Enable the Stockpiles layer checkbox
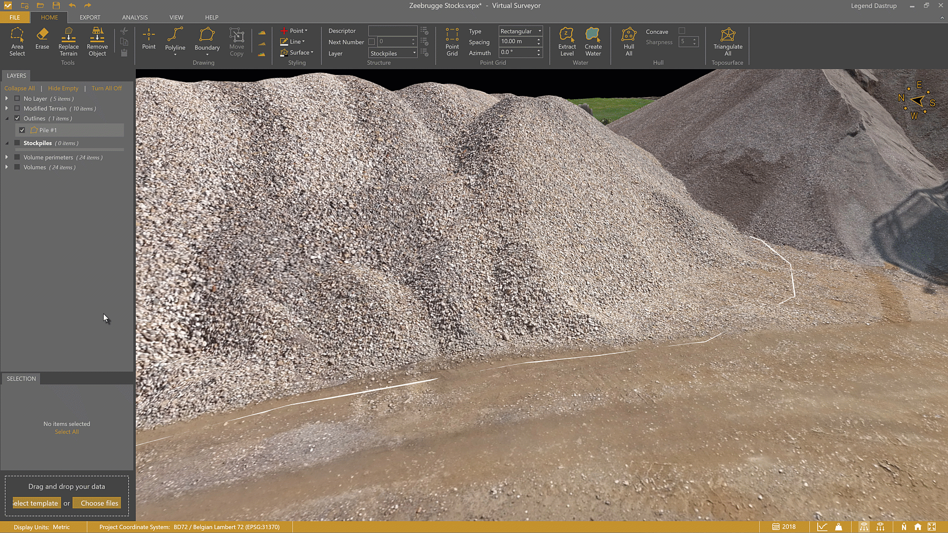Screen dimensions: 948x533 click(x=16, y=143)
